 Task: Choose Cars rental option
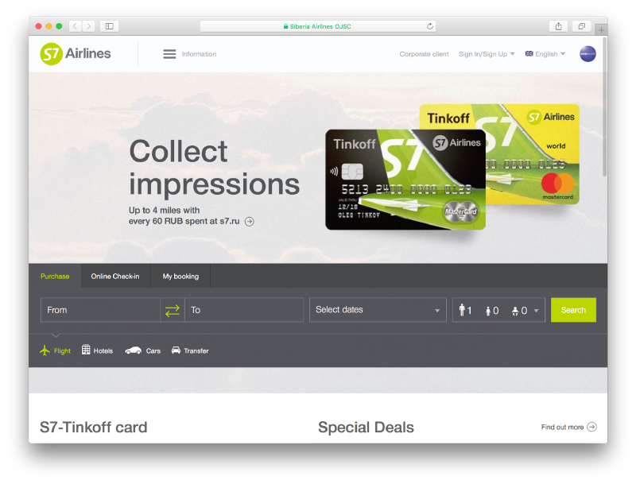coord(143,350)
